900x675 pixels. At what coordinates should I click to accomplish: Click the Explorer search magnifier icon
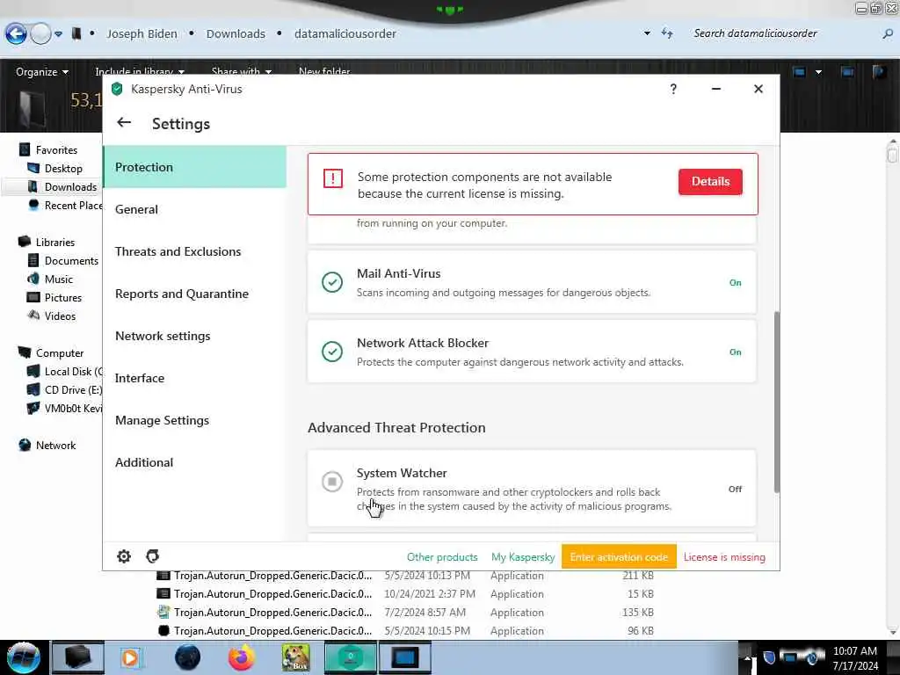click(x=888, y=34)
